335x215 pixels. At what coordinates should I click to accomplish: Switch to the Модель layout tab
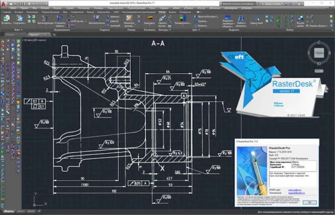point(9,211)
